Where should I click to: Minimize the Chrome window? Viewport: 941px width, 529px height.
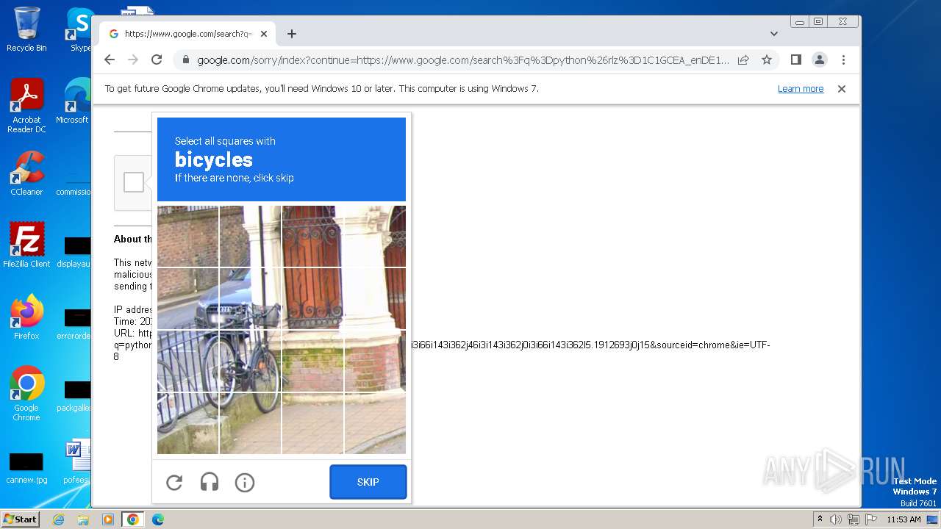pyautogui.click(x=799, y=22)
